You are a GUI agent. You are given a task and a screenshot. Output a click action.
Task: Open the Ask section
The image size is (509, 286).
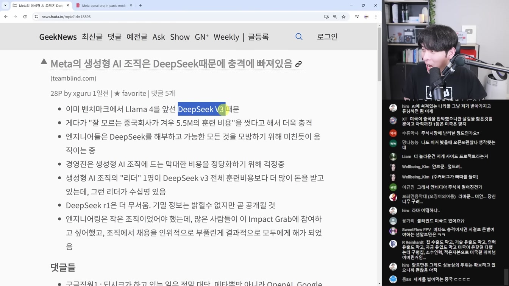[x=159, y=37]
